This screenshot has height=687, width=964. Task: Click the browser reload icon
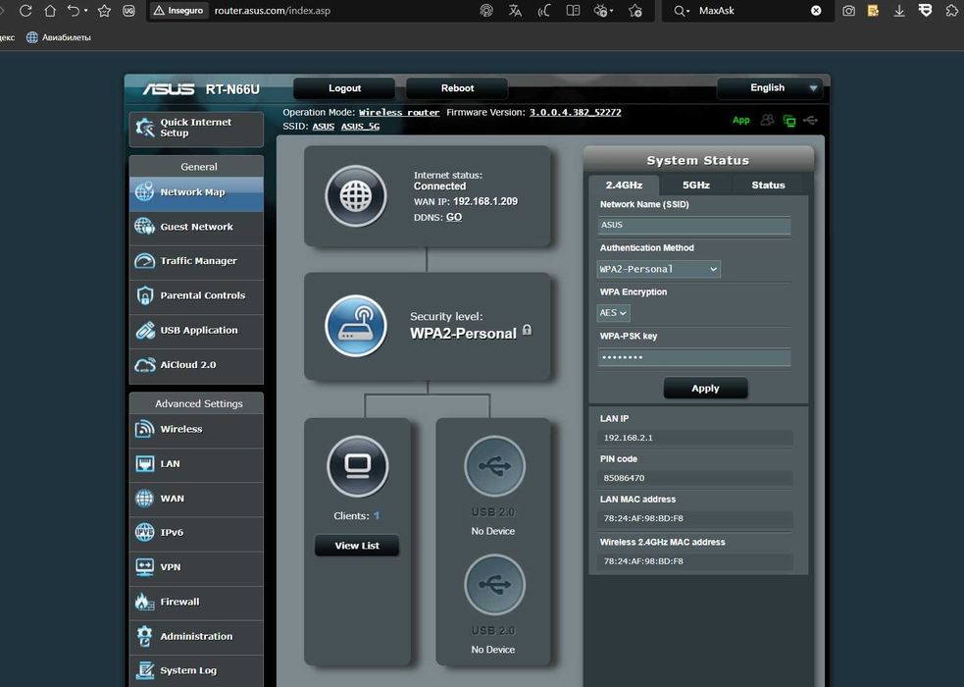coord(25,11)
